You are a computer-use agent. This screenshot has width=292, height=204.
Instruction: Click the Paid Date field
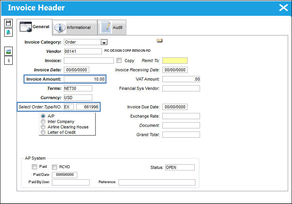(x=64, y=175)
